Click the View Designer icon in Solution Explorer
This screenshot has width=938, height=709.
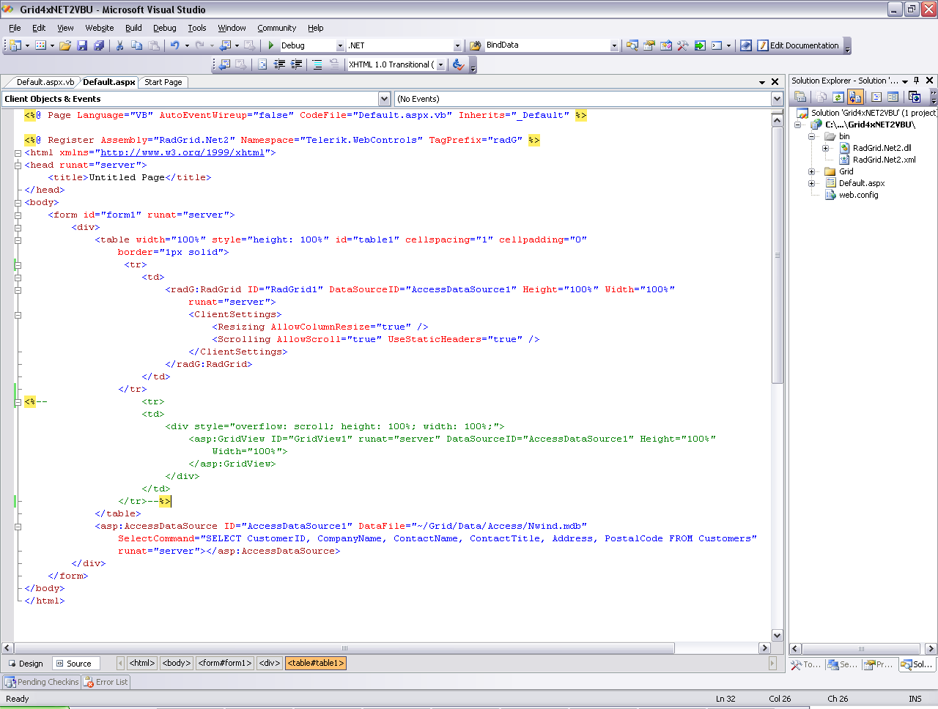point(893,97)
